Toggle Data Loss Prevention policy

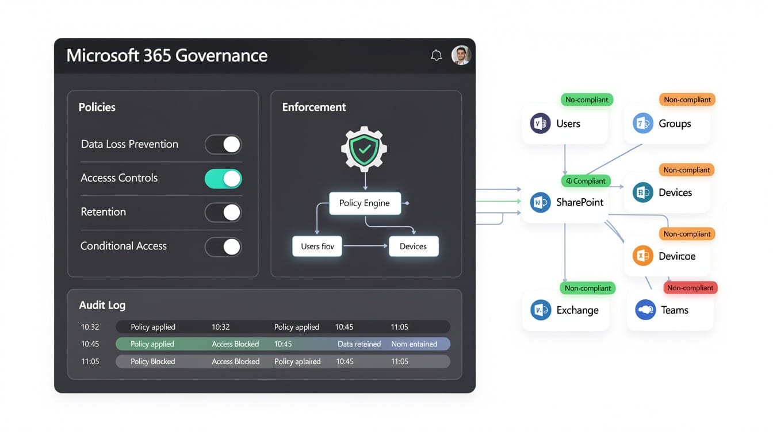pos(223,145)
